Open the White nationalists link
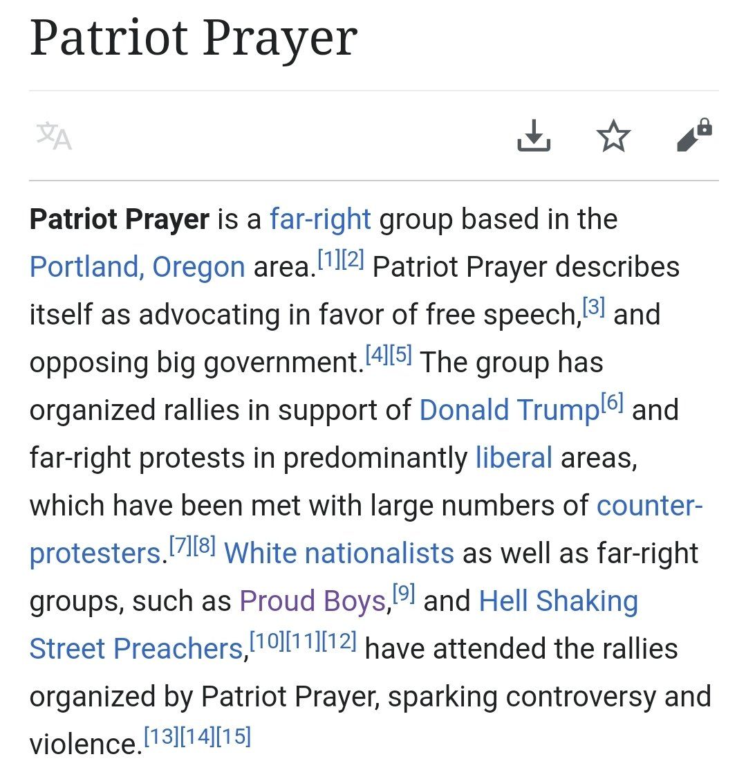This screenshot has height=768, width=746. coord(339,554)
